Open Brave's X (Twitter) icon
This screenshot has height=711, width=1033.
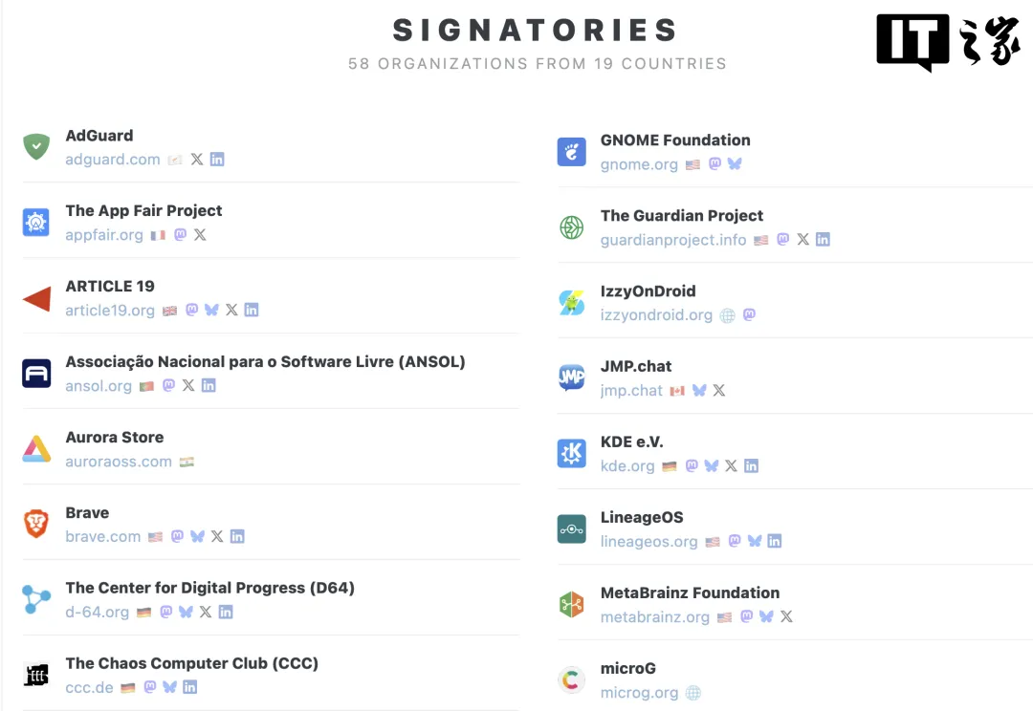(217, 537)
